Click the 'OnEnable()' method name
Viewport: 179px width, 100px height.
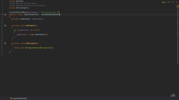pyautogui.click(x=32, y=26)
